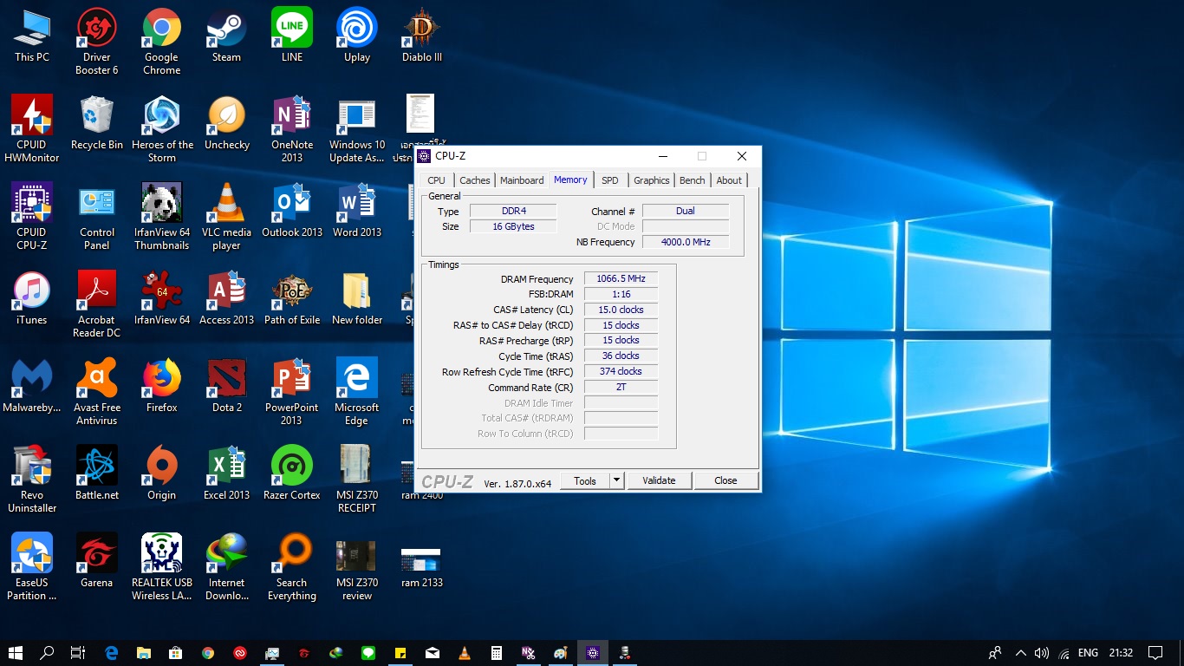Expand the Tools dropdown arrow
Screen dimensions: 1184x666
[616, 480]
